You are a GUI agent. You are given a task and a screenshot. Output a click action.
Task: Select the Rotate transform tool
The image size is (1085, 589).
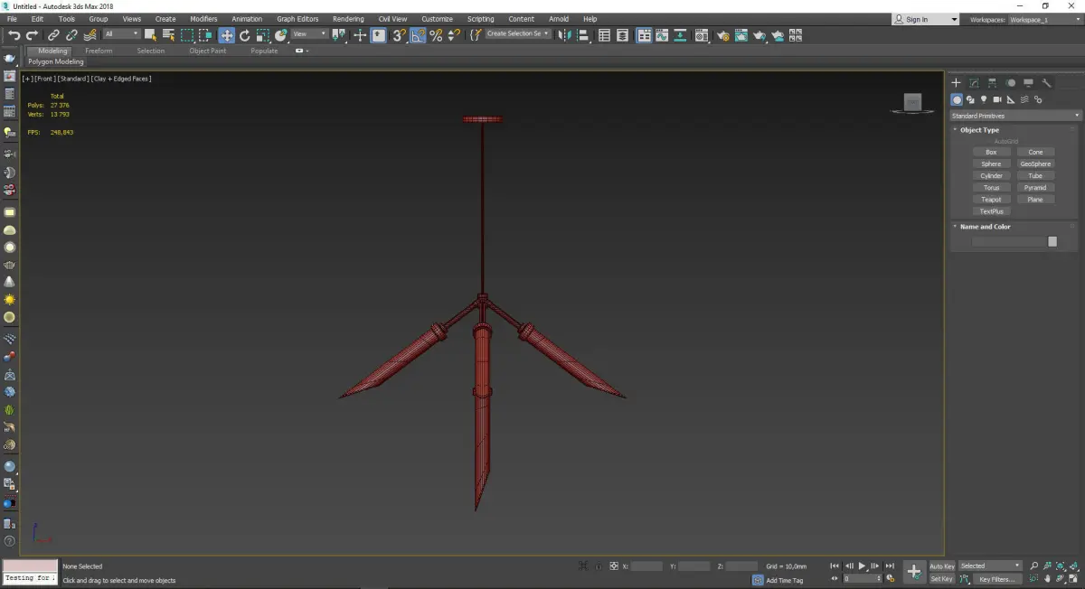[x=244, y=35]
